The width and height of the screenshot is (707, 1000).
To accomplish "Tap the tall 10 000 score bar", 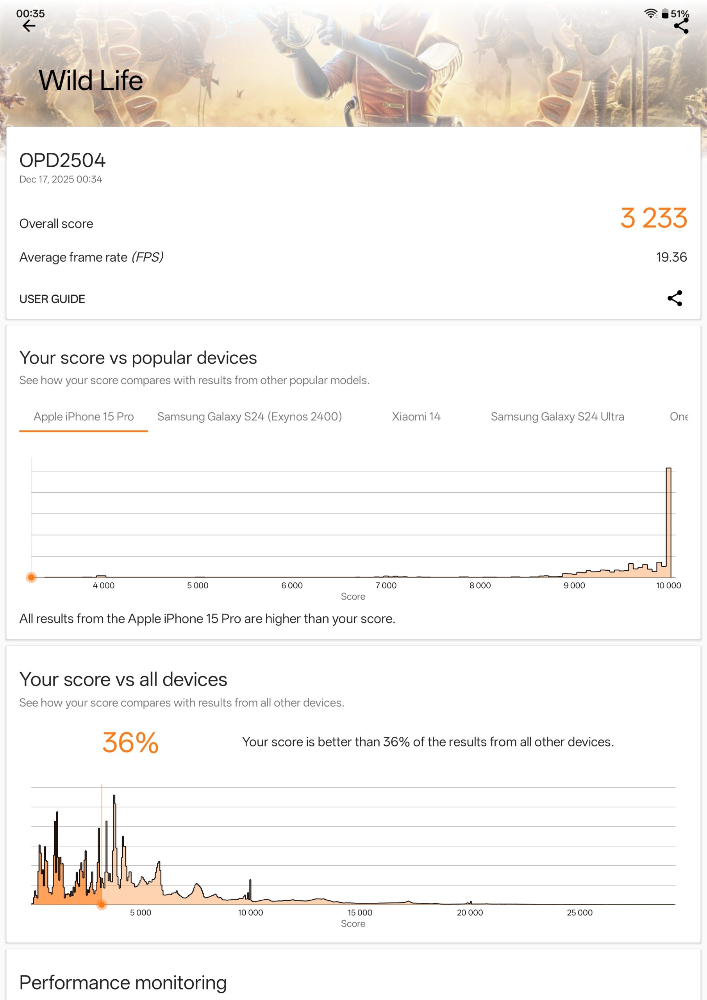I will pos(668,523).
